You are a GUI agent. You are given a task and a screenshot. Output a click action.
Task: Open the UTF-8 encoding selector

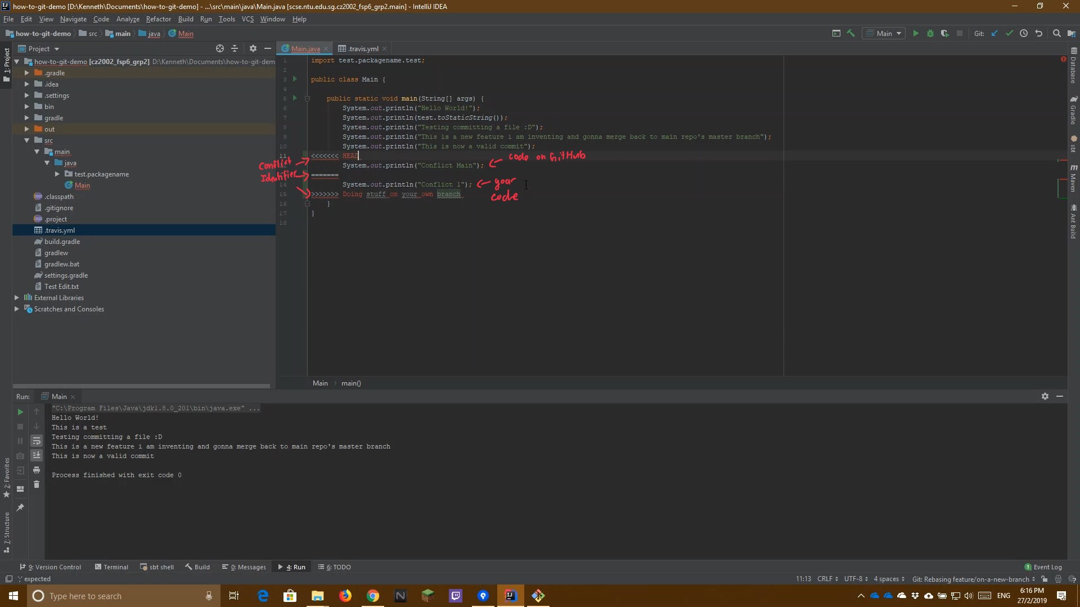(x=856, y=579)
